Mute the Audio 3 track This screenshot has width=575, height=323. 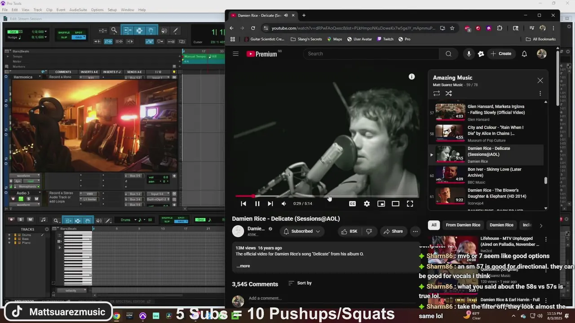click(36, 199)
